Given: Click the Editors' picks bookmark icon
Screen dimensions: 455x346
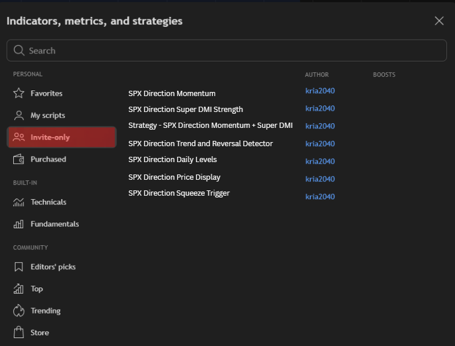Looking at the screenshot, I should click(x=19, y=267).
